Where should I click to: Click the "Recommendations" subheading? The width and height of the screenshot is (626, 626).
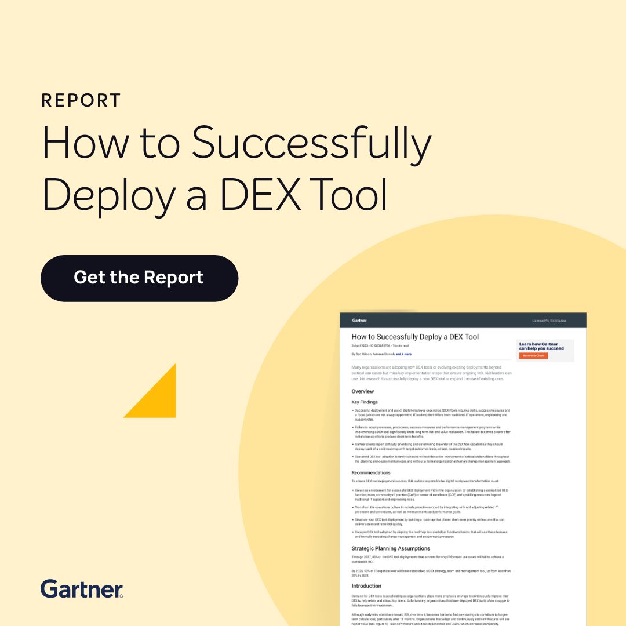click(x=371, y=473)
